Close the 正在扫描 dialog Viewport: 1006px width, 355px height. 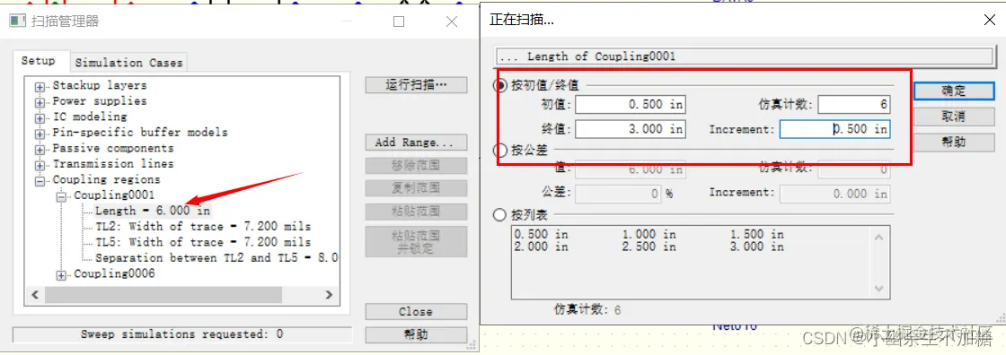click(990, 20)
